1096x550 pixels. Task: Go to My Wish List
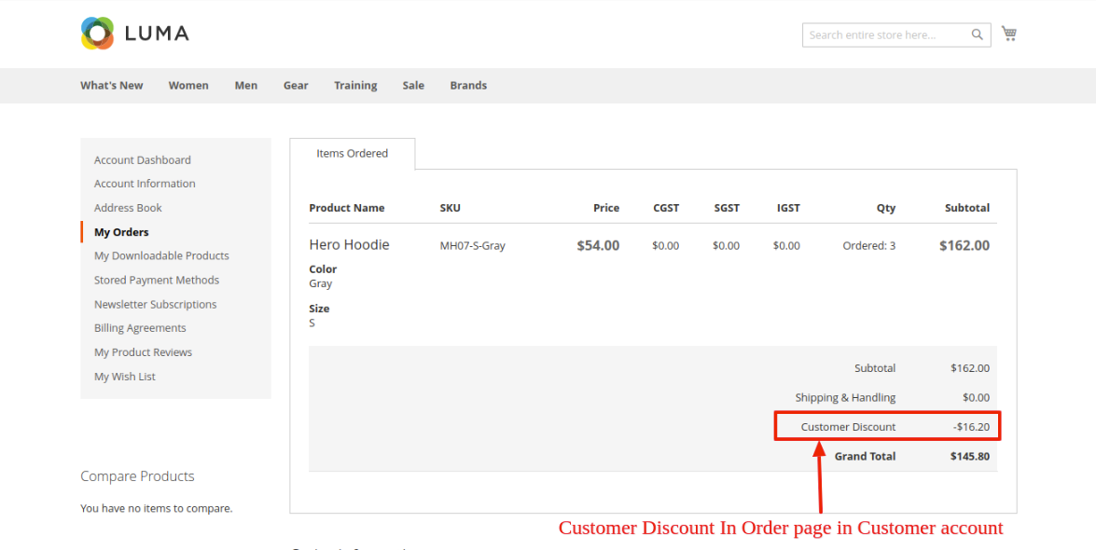pos(125,377)
